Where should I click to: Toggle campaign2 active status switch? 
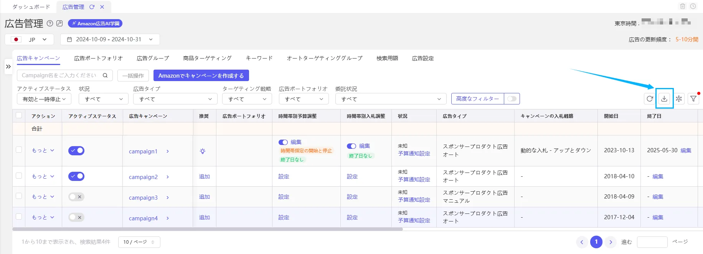[76, 176]
